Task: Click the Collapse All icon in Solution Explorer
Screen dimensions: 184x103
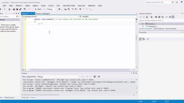Action: (x=159, y=17)
